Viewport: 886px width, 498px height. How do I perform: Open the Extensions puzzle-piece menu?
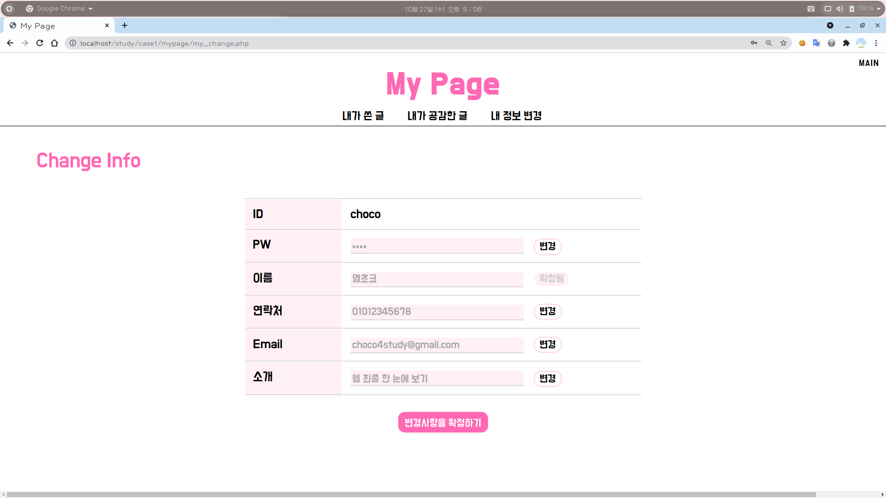[x=846, y=43]
